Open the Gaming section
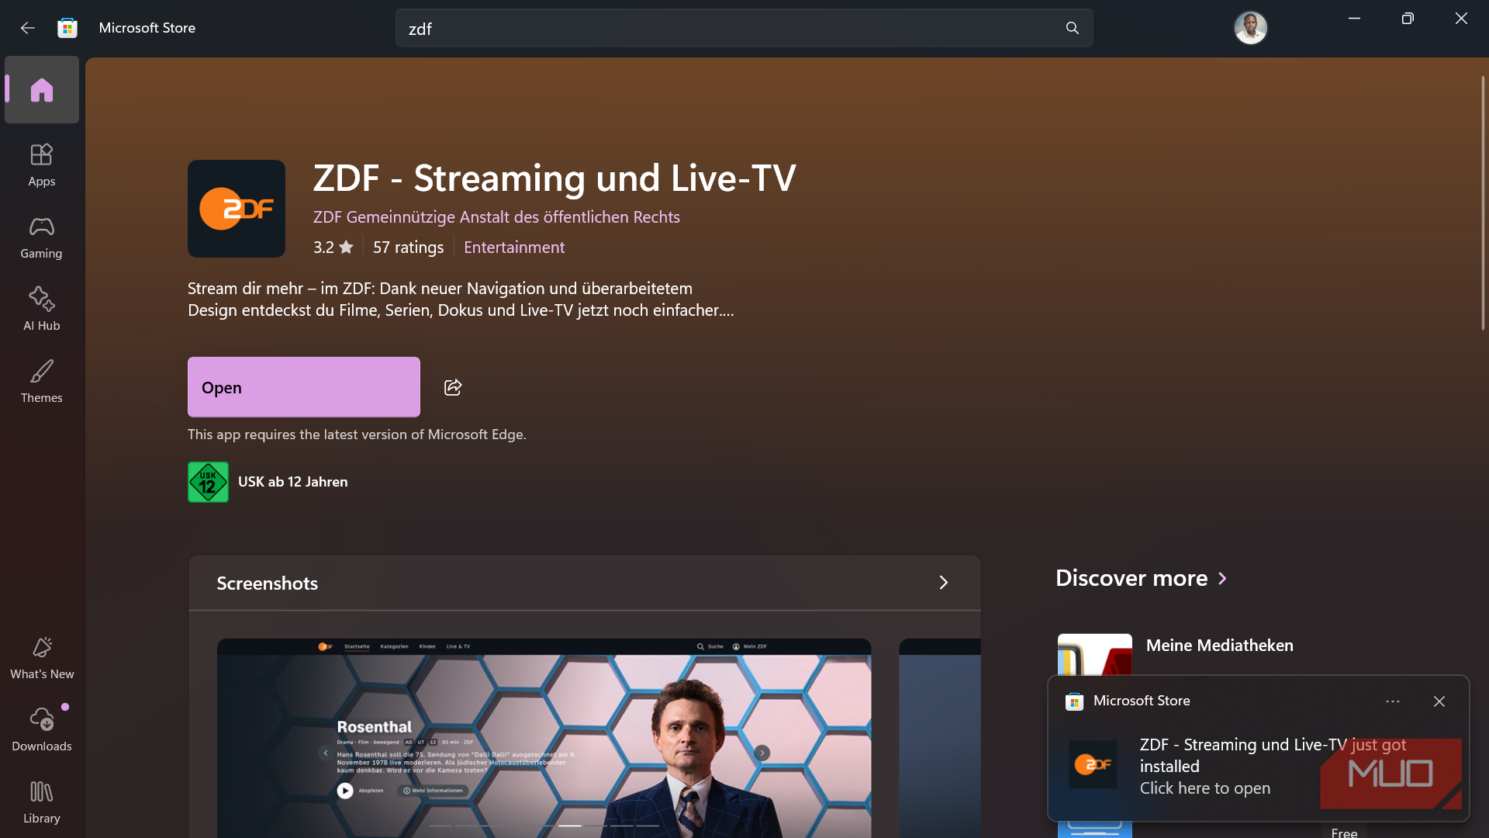The image size is (1489, 838). pos(42,237)
